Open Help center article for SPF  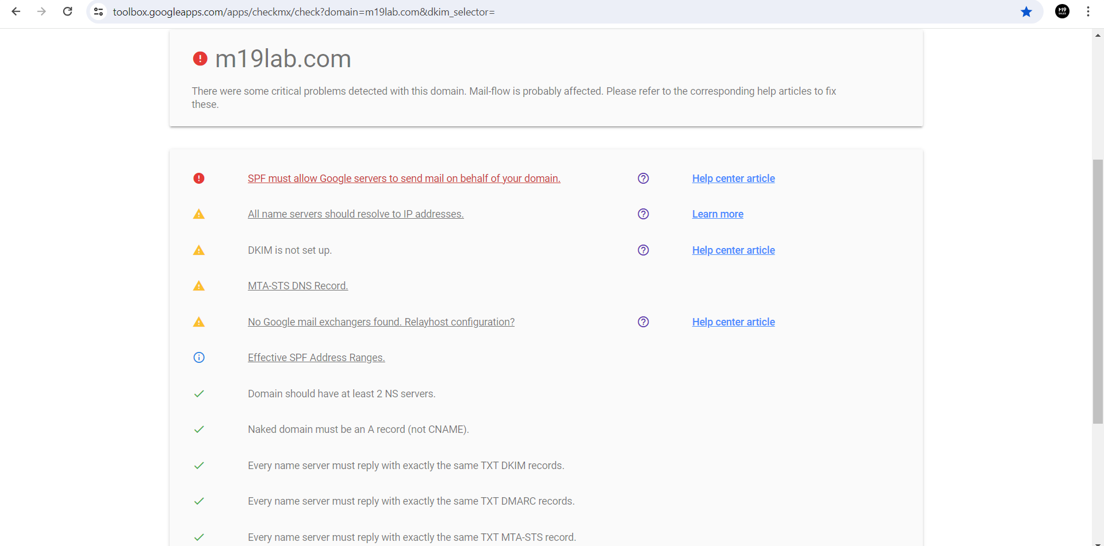click(x=734, y=179)
